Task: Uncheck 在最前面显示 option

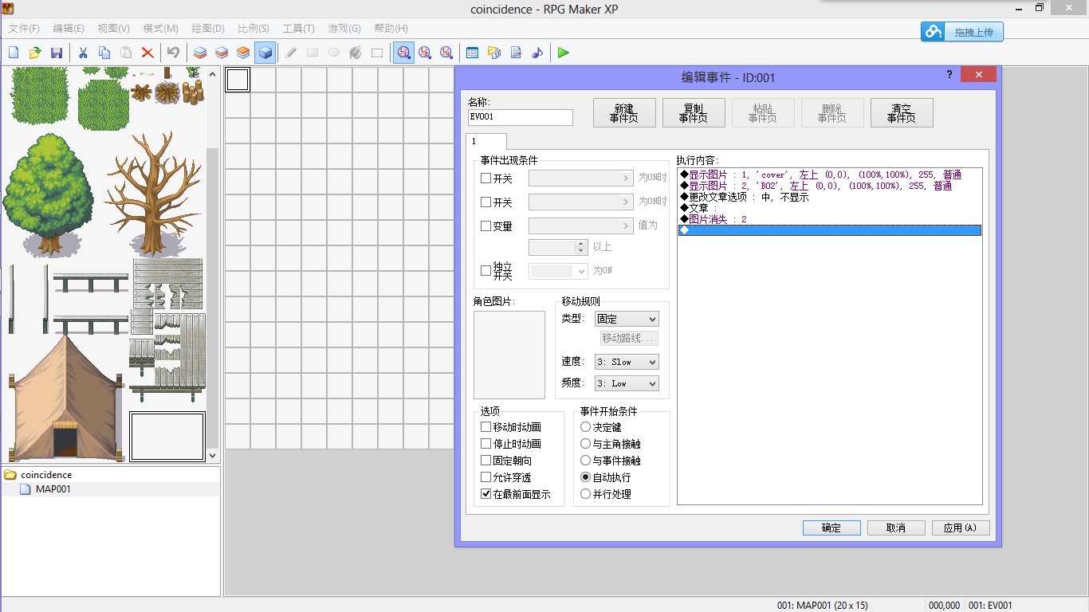Action: point(486,494)
